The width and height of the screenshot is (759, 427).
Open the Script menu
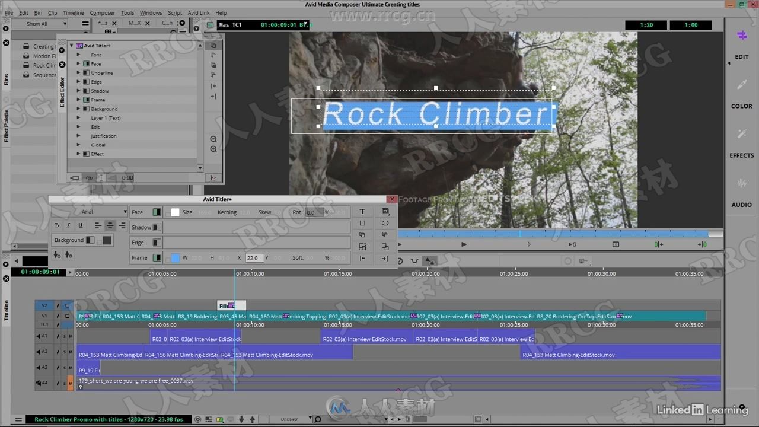[x=175, y=12]
